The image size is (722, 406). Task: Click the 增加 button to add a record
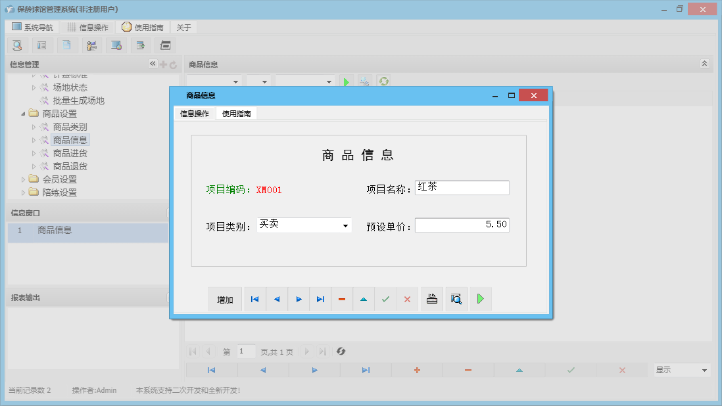pyautogui.click(x=225, y=299)
